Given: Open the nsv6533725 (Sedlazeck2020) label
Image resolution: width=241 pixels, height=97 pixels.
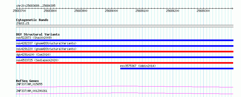Looking at the screenshot, I should click(x=37, y=60).
